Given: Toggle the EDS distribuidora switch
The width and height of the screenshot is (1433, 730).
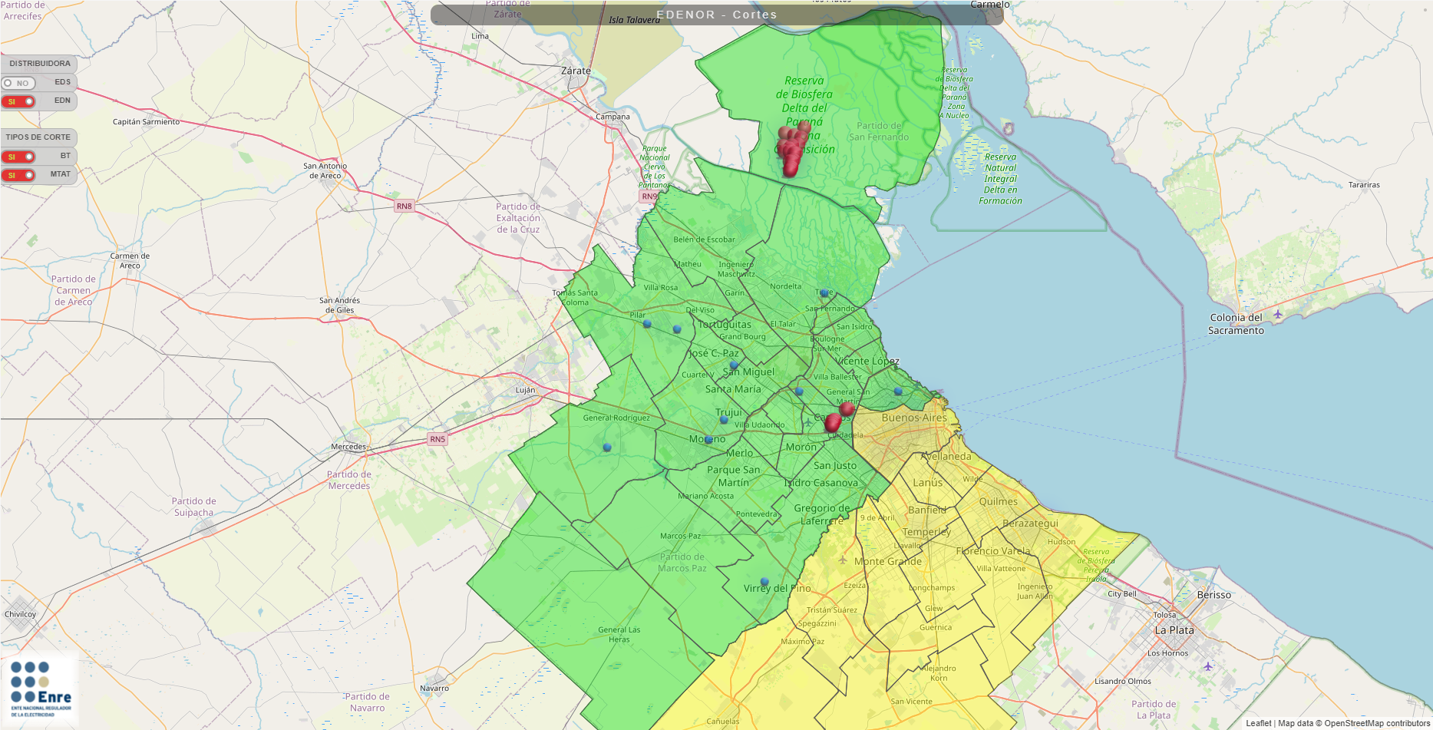Looking at the screenshot, I should 18,83.
